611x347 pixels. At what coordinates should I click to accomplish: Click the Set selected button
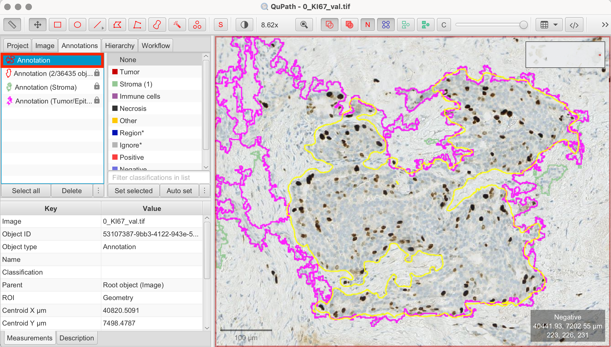[x=134, y=191]
